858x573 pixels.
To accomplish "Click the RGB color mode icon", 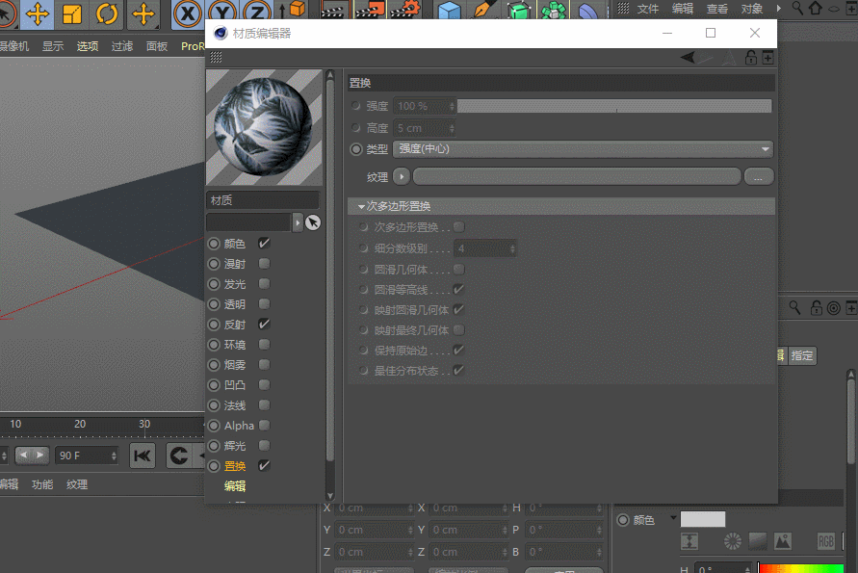I will [x=826, y=541].
